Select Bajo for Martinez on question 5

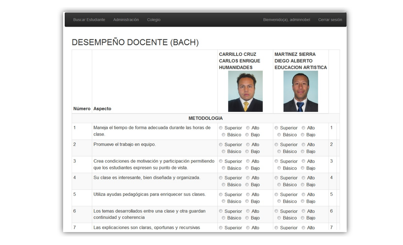(x=303, y=202)
